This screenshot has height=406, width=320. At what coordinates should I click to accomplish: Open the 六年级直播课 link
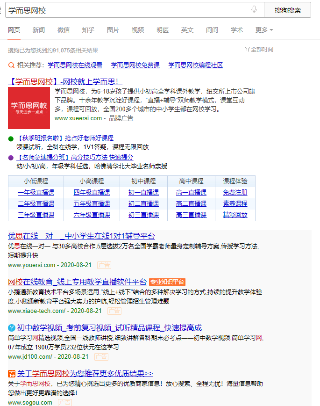(92, 215)
